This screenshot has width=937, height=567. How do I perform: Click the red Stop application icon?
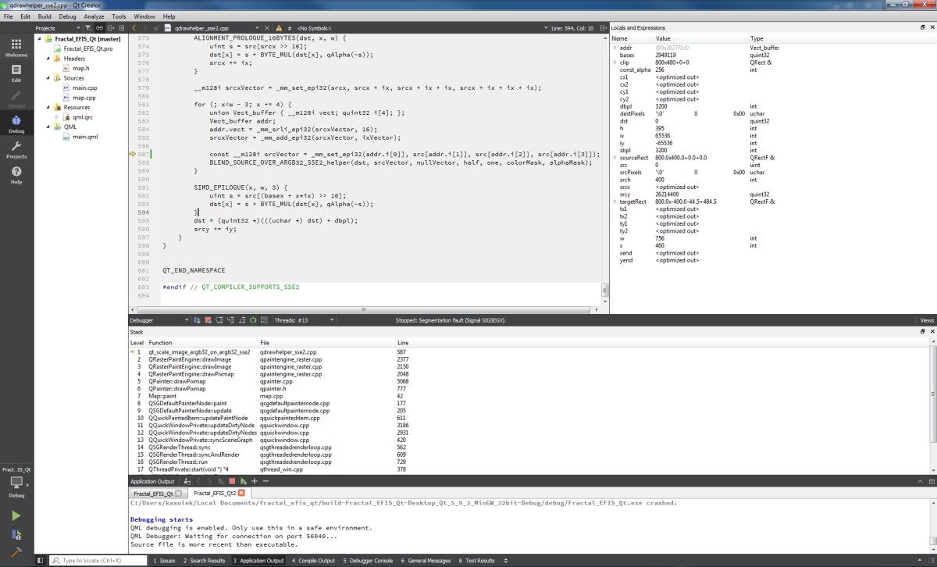[x=232, y=481]
